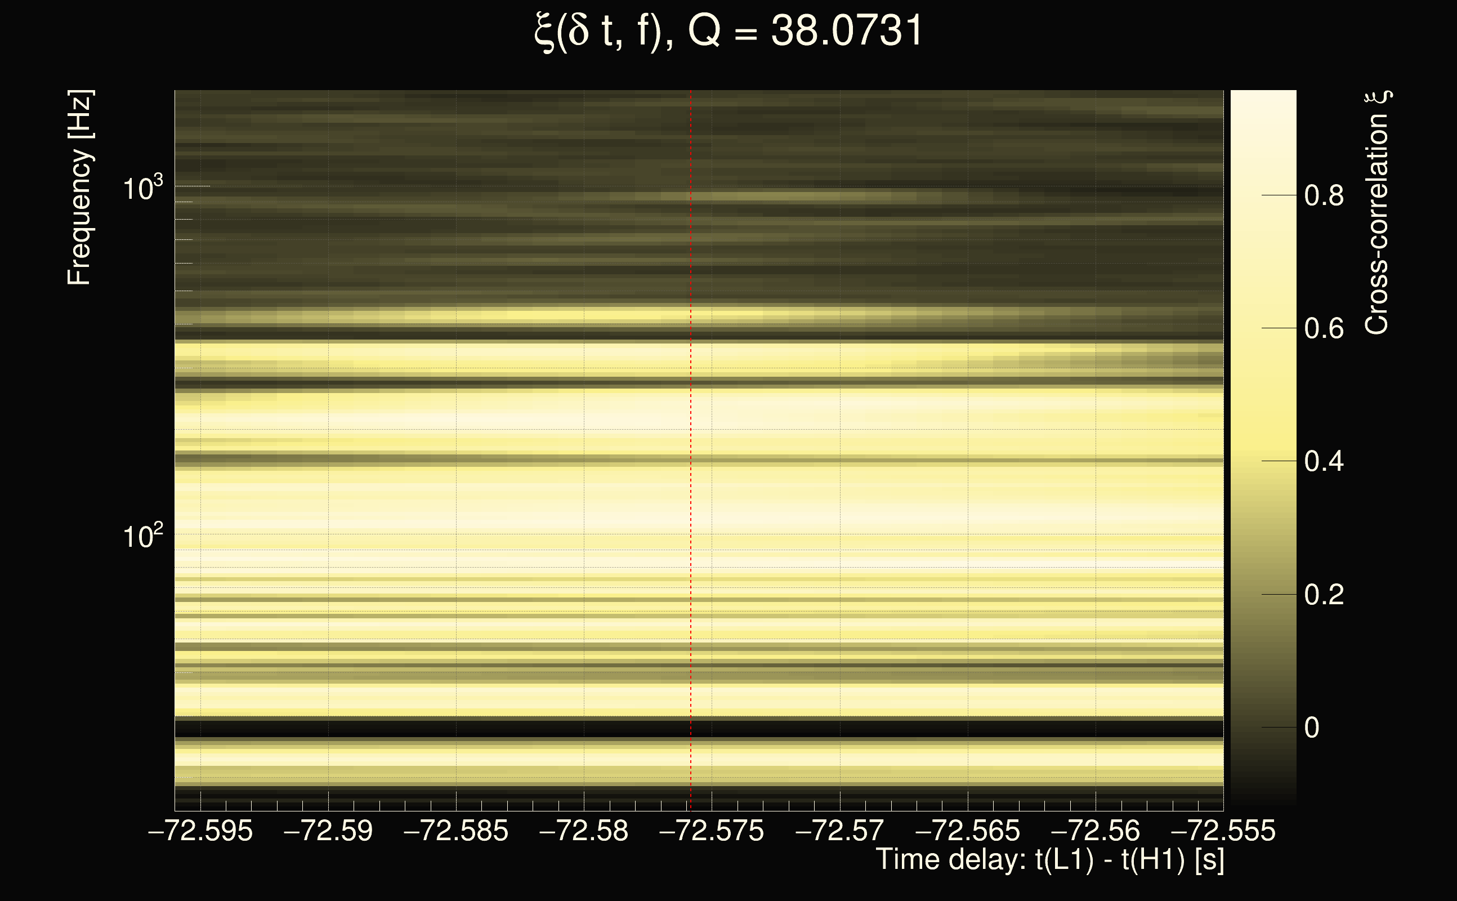The image size is (1457, 901).
Task: Click the -72.585 x-axis tick label
Action: click(x=455, y=831)
